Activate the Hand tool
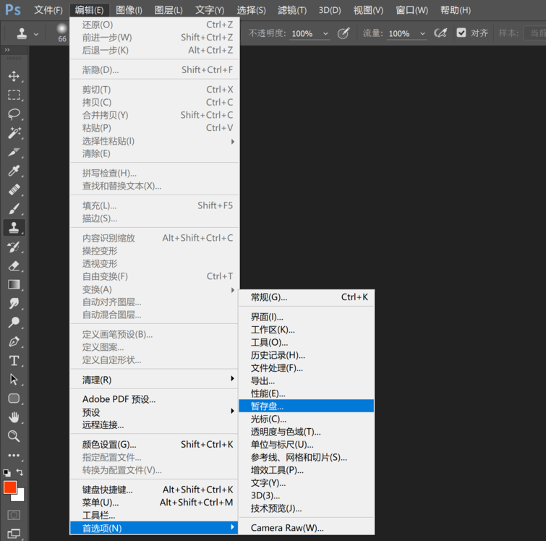 pos(14,417)
